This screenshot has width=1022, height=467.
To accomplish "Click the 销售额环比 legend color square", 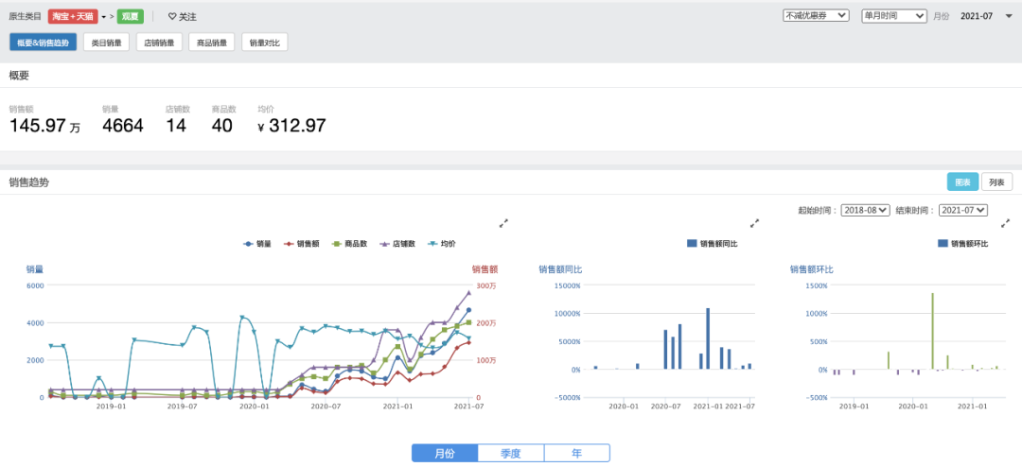I will pyautogui.click(x=943, y=243).
